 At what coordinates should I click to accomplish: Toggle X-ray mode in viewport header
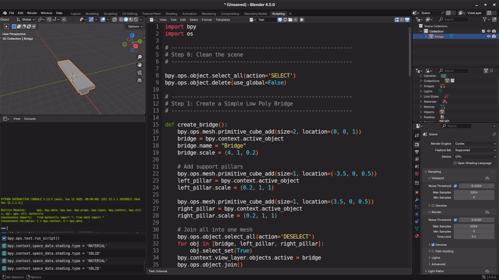click(x=115, y=19)
